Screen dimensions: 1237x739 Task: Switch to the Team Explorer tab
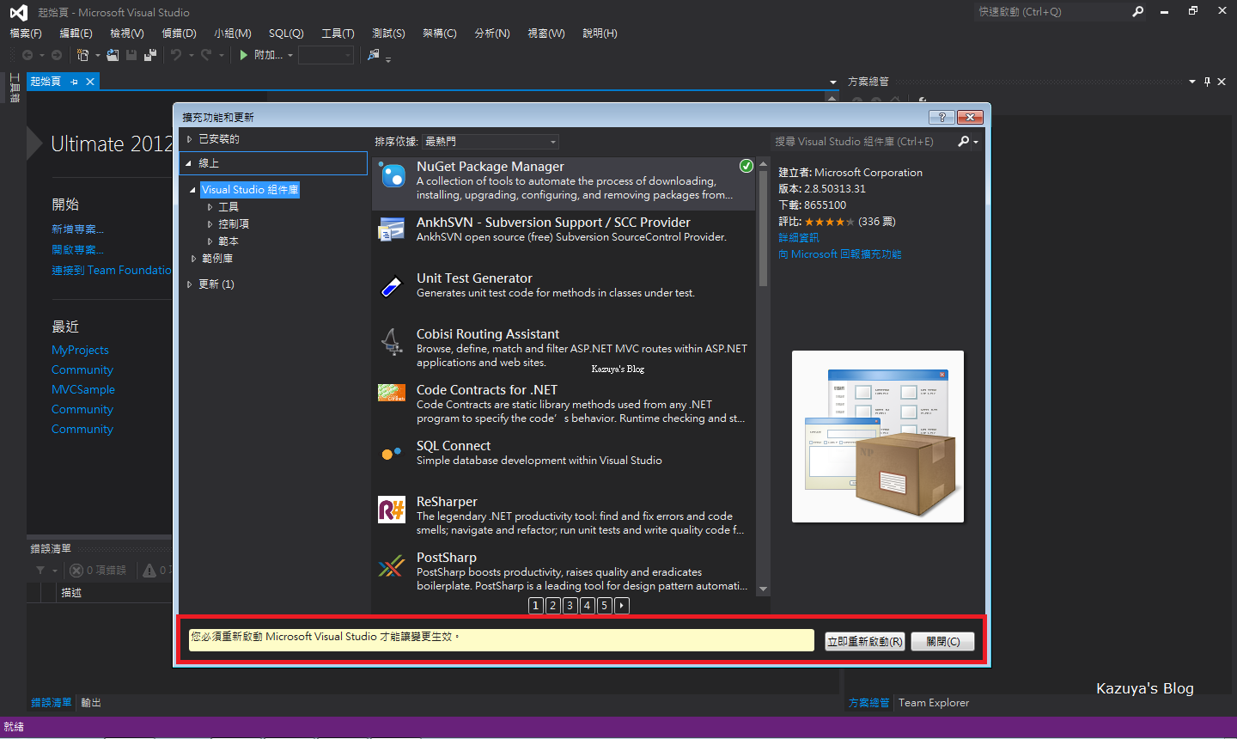point(934,703)
